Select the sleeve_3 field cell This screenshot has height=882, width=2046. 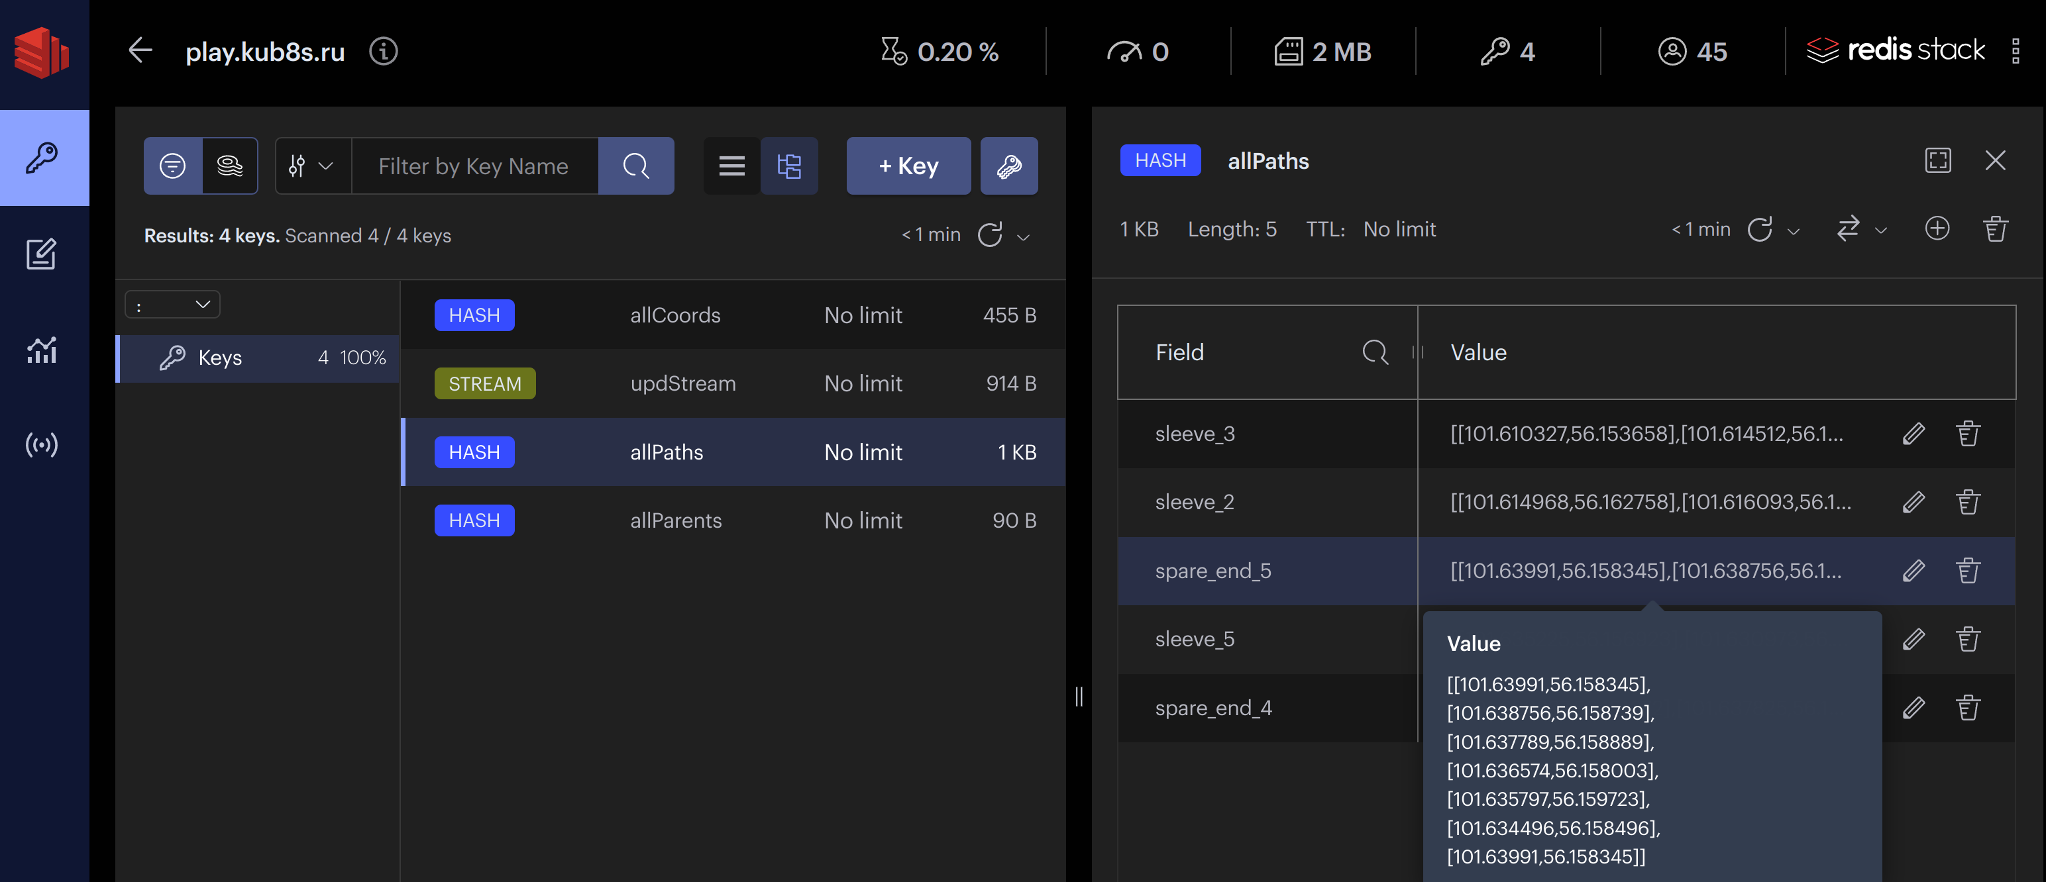1267,434
